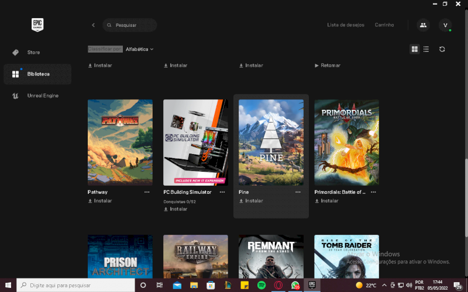Open the network icon in the tray

click(401, 285)
